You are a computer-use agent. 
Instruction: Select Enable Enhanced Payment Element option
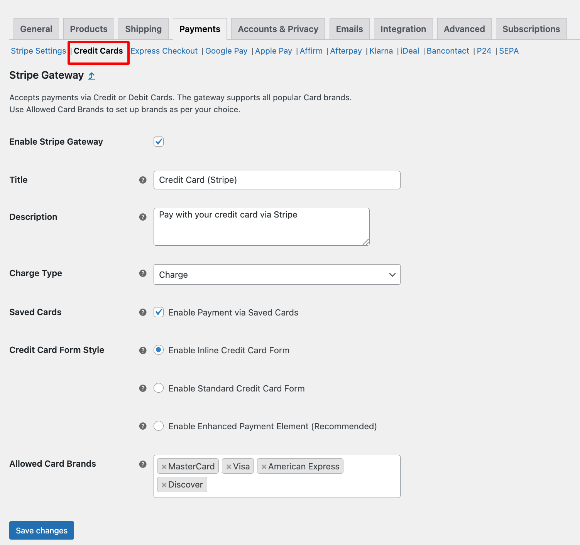159,426
